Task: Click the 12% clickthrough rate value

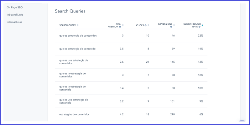Action: click(x=201, y=75)
